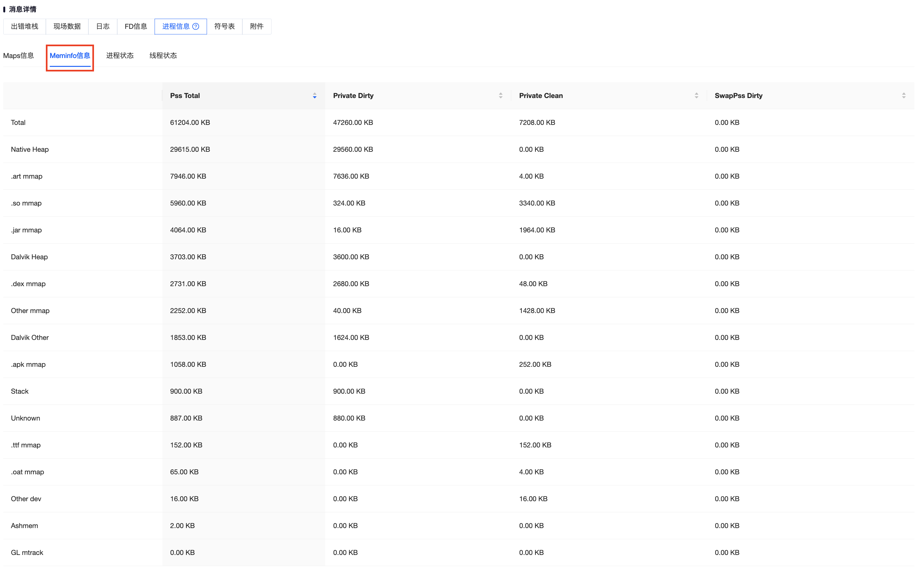Click the Dalvik Heap row label
The height and width of the screenshot is (571, 917).
click(x=29, y=257)
